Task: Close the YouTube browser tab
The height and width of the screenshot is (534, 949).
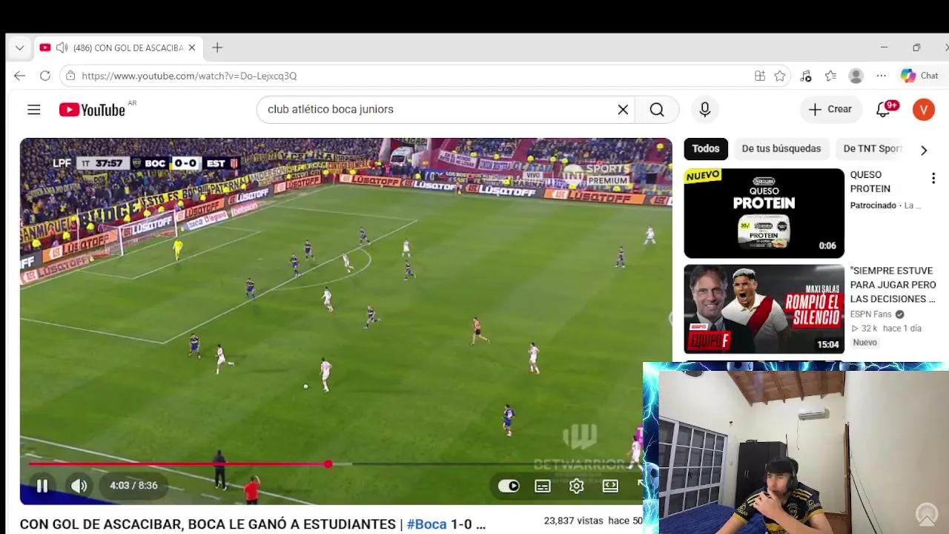Action: 191,47
